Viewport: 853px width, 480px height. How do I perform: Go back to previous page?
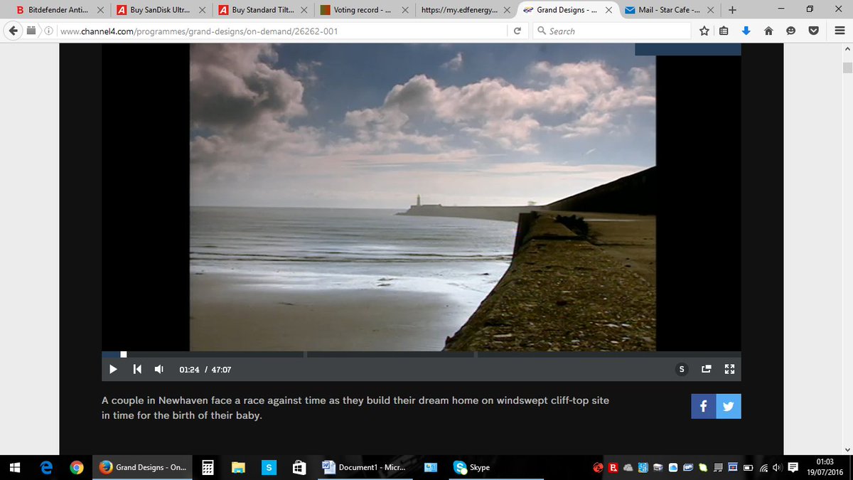click(14, 31)
